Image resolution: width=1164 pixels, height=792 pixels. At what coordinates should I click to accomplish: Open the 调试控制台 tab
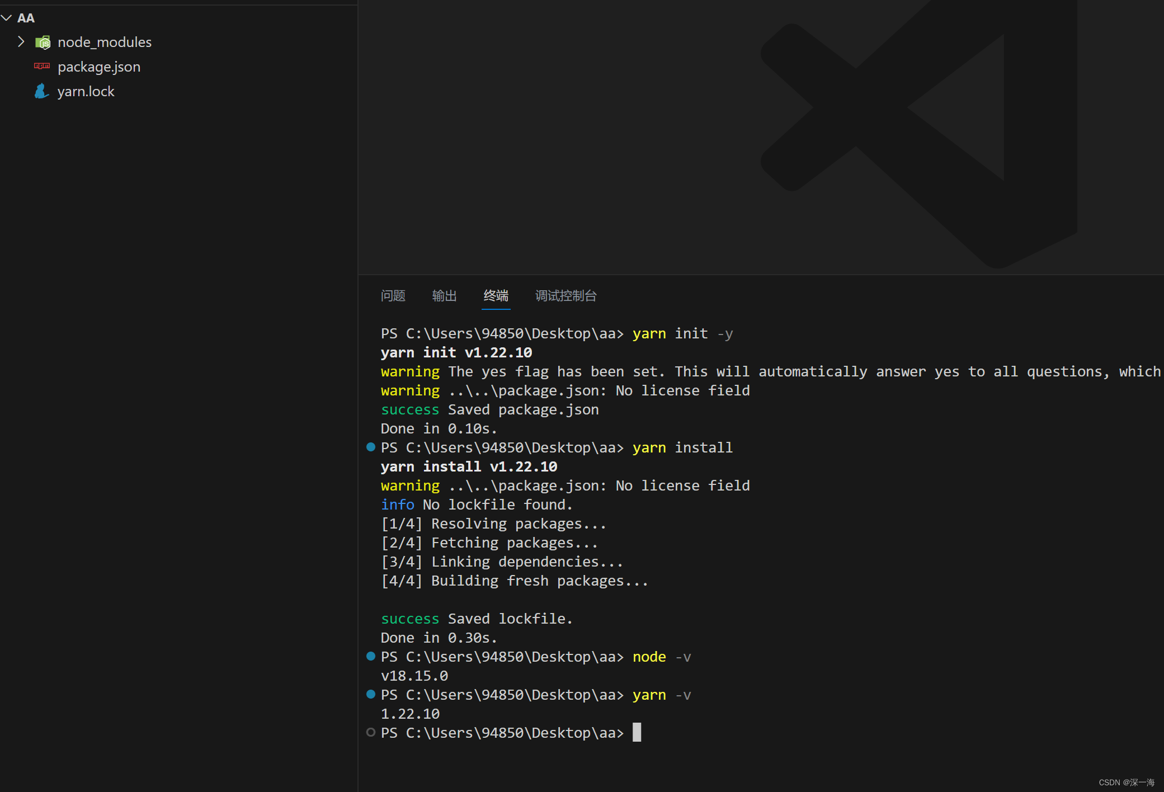(x=565, y=295)
